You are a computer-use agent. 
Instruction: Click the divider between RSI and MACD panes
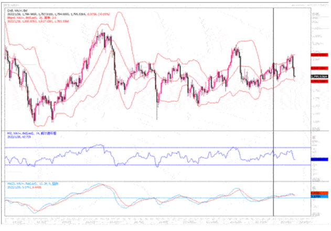(x=157, y=181)
